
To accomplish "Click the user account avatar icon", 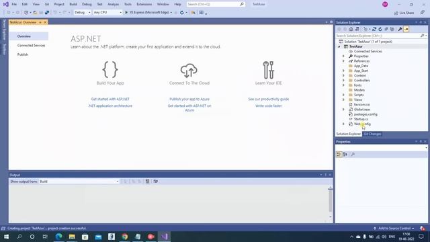I will tap(385, 5).
